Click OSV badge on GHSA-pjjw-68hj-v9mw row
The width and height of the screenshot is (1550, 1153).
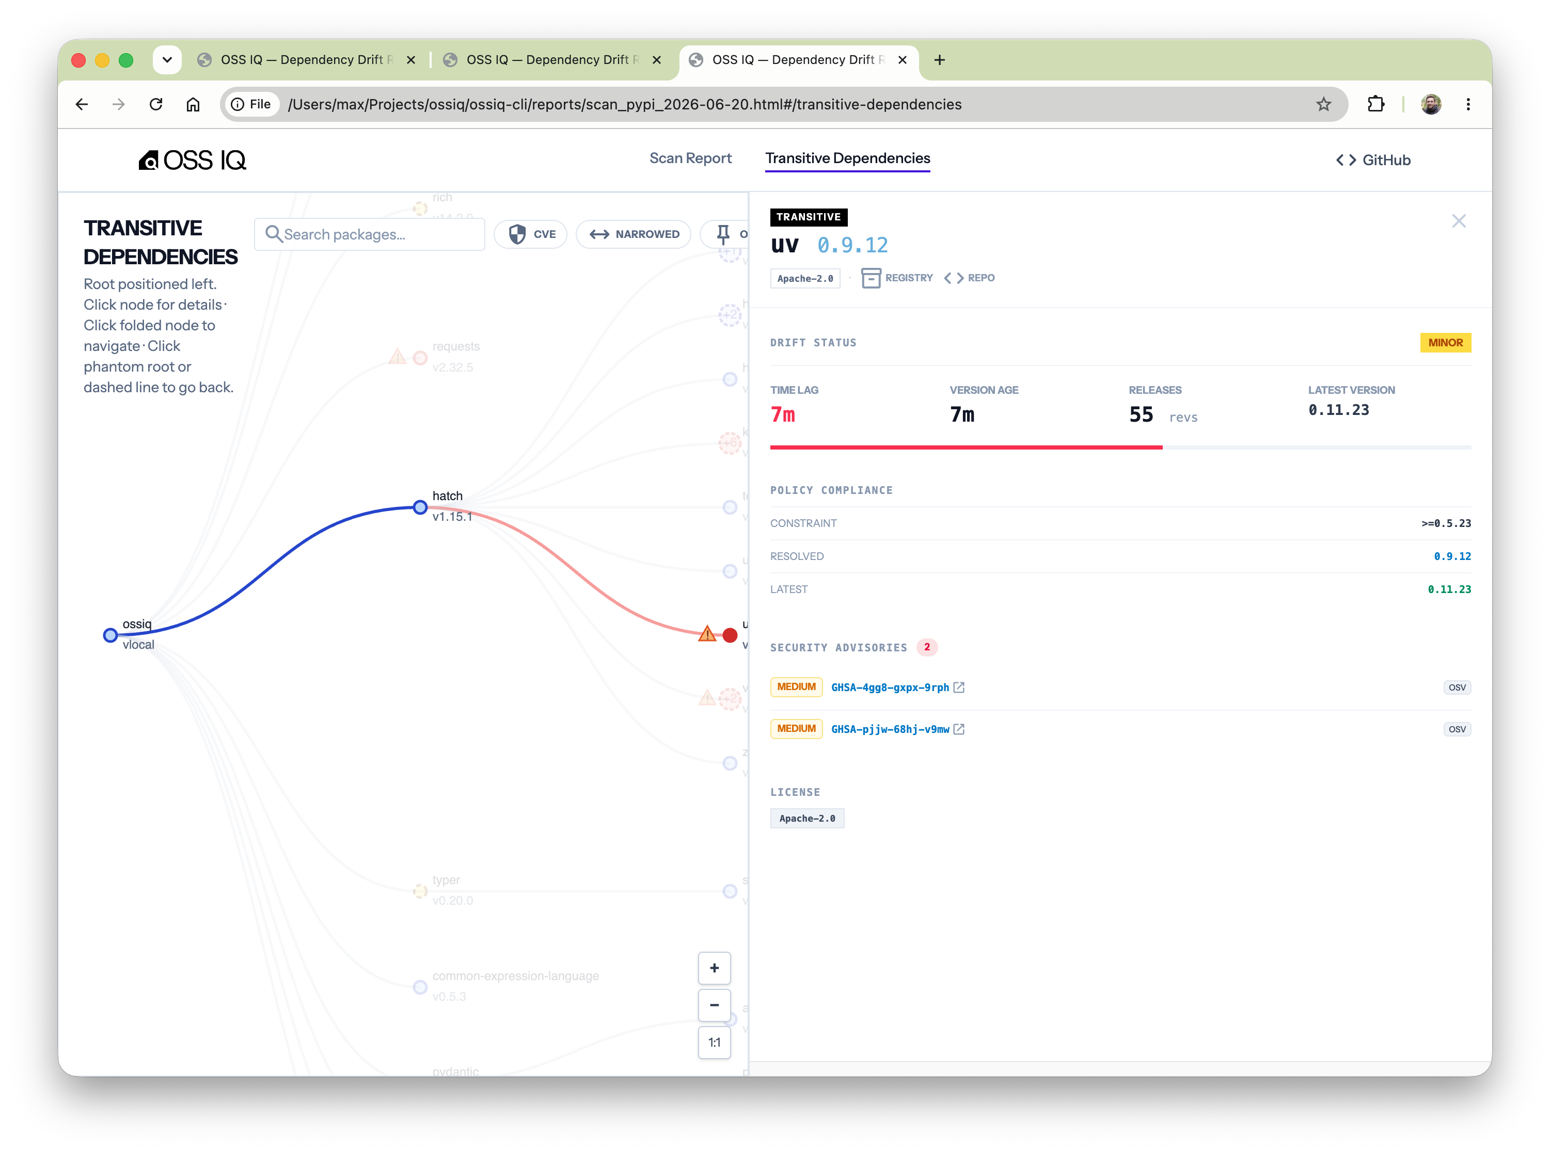pos(1457,729)
